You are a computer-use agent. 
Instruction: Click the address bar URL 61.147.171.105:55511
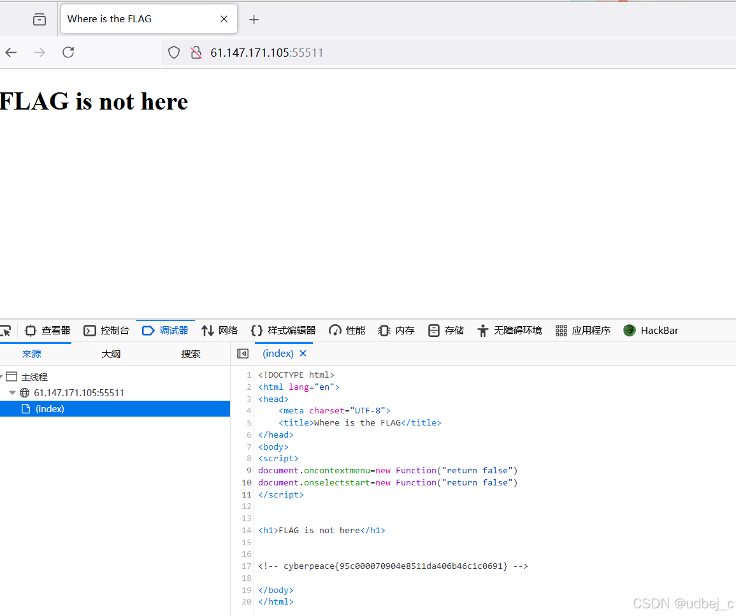click(266, 52)
